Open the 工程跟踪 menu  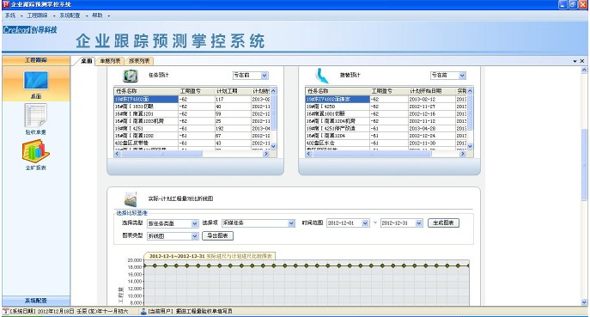[37, 15]
